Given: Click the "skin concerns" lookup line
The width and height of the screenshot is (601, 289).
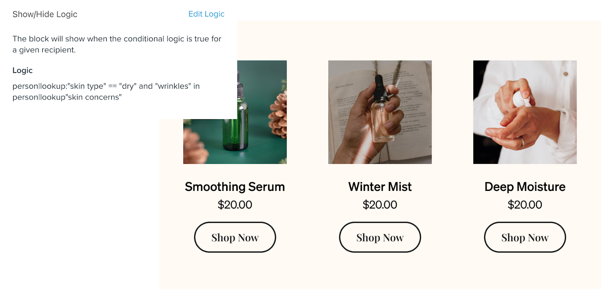Looking at the screenshot, I should [67, 97].
